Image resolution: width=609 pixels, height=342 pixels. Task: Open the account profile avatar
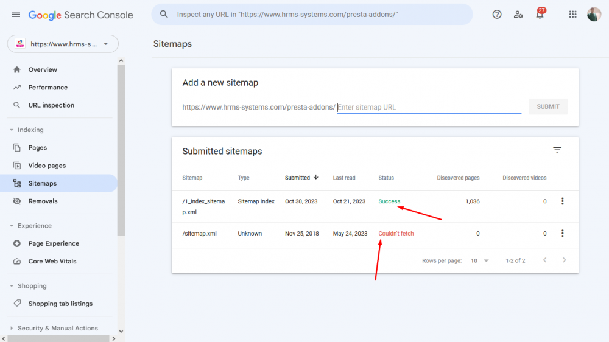[x=594, y=15]
